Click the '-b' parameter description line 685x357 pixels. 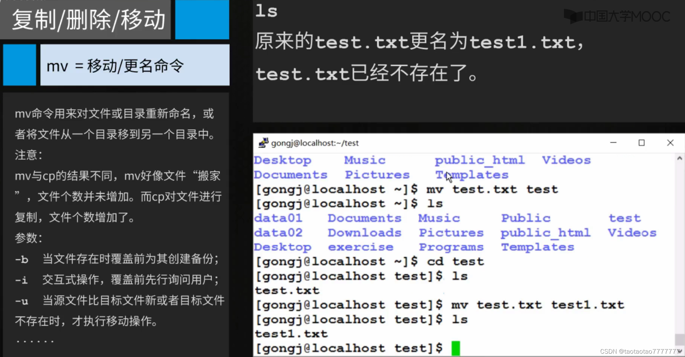tap(117, 259)
